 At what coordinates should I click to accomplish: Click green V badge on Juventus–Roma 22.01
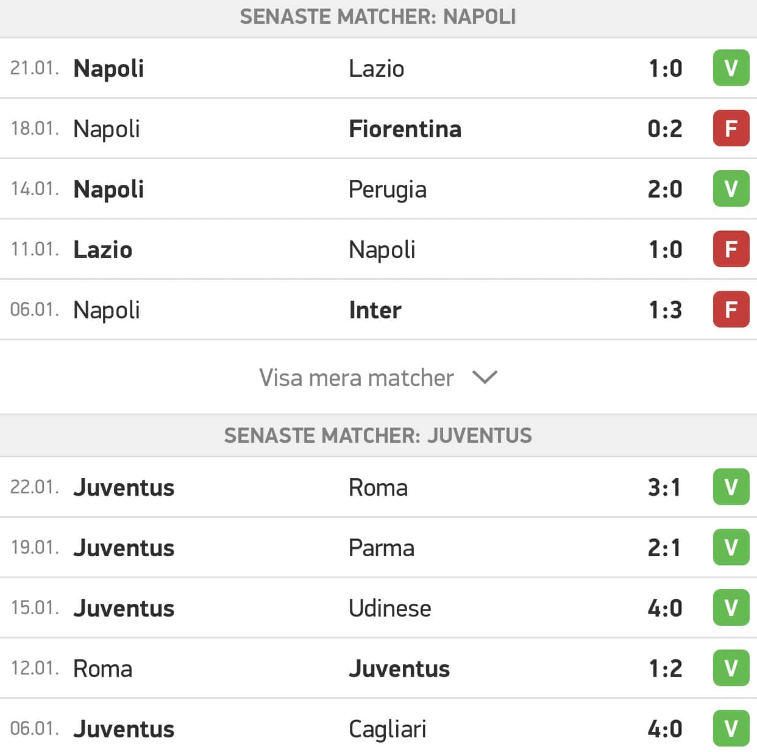731,487
